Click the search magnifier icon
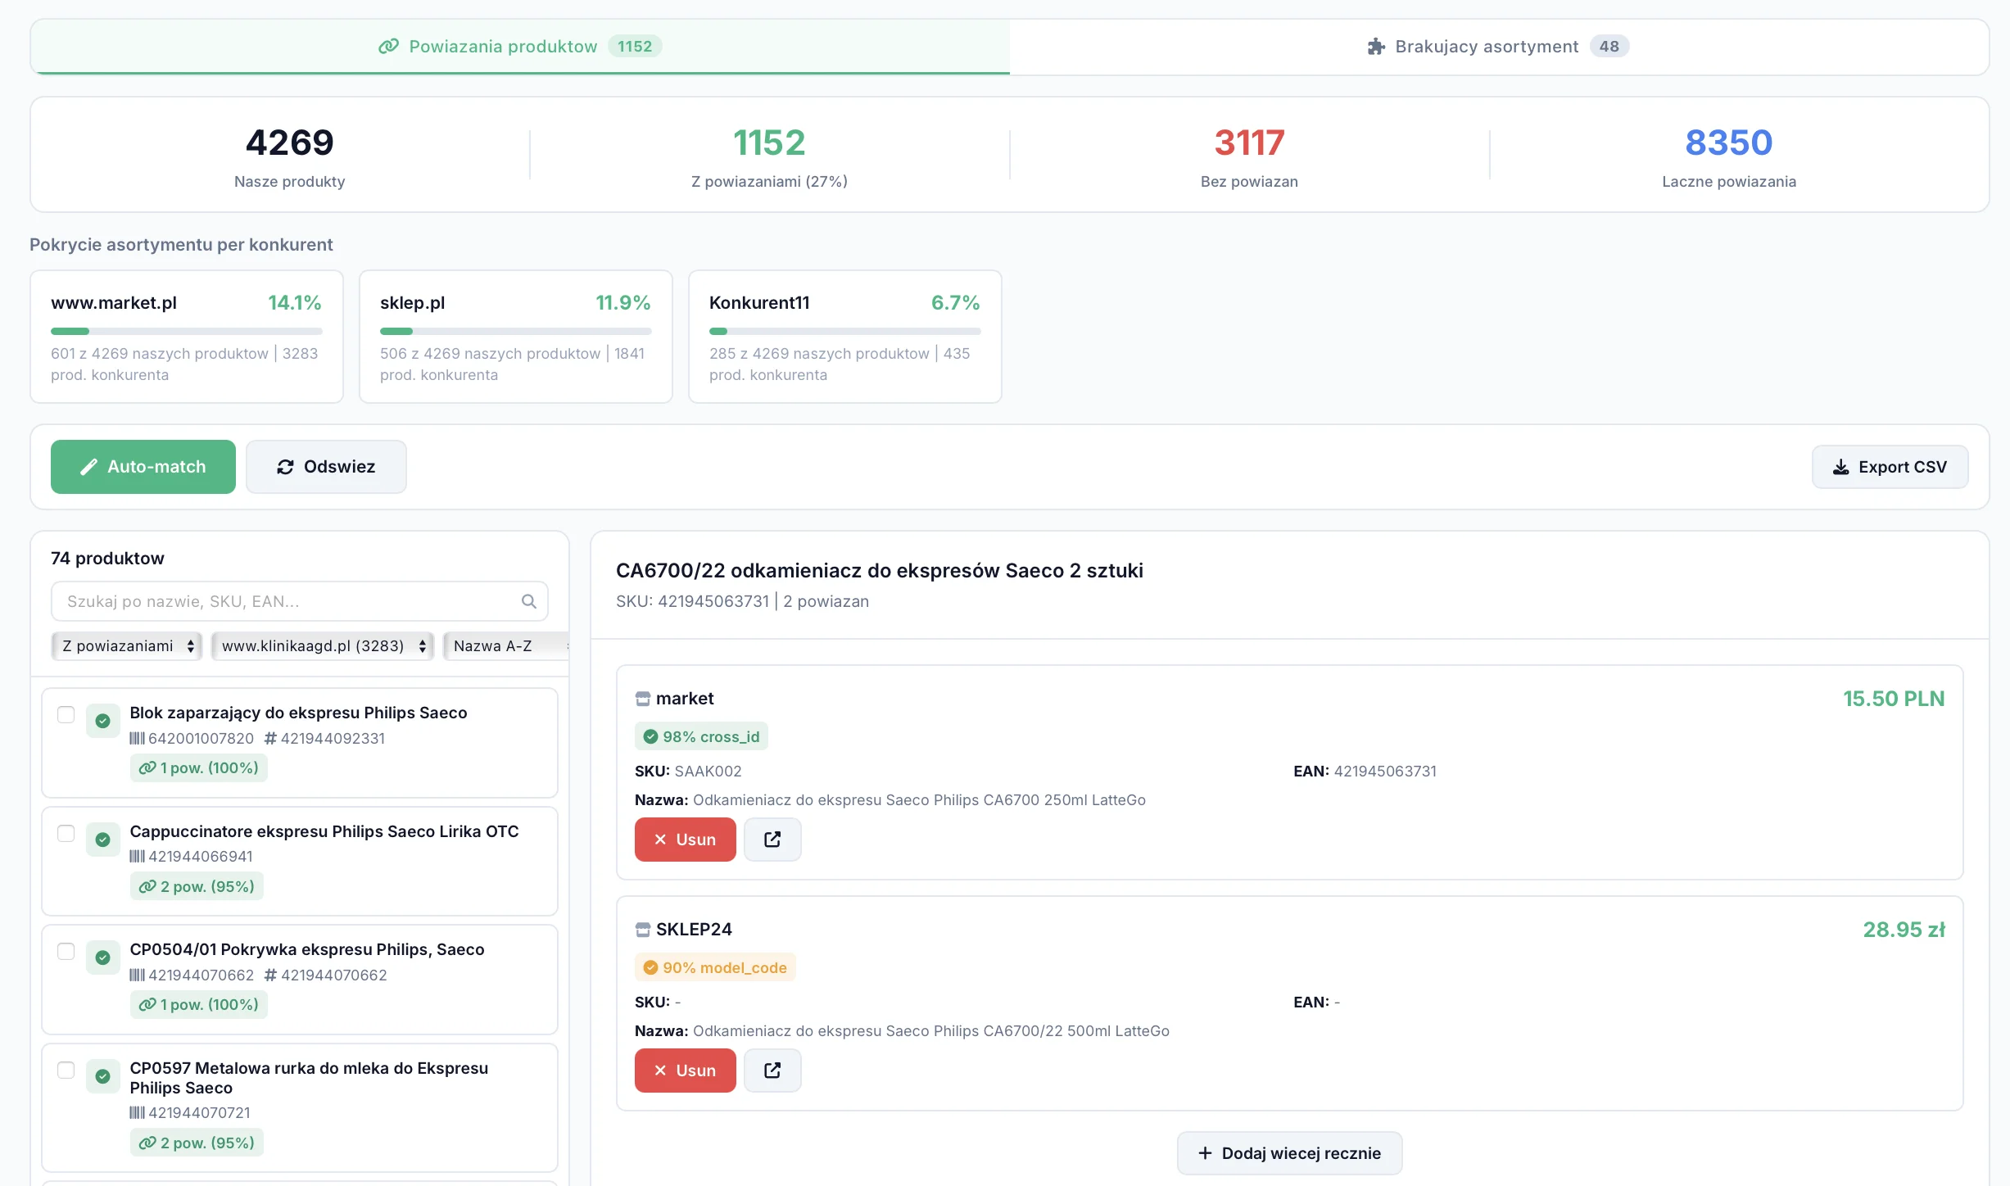2010x1186 pixels. pos(528,601)
